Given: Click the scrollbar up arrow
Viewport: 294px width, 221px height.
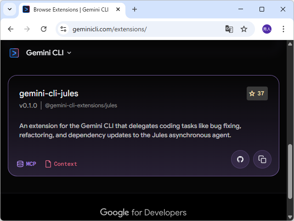Looking at the screenshot, I should pyautogui.click(x=290, y=44).
